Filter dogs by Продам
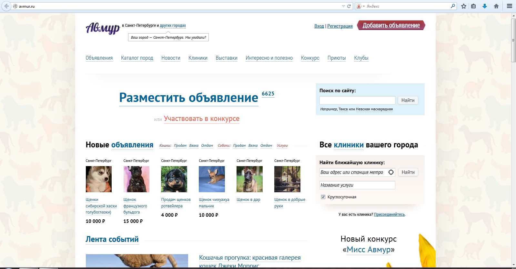 tap(239, 145)
